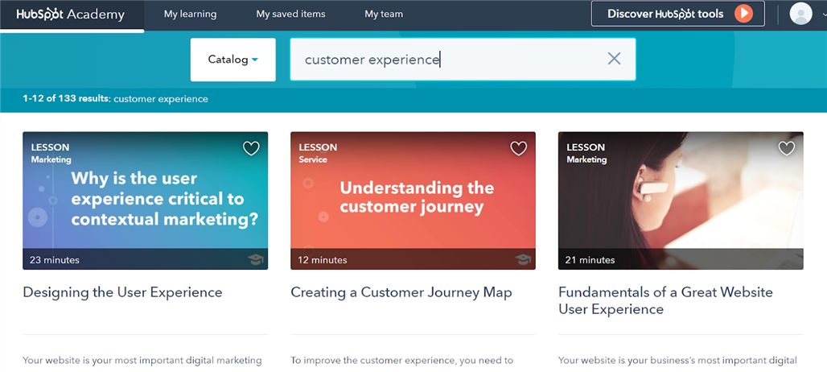Viewport: 827px width, 372px height.
Task: Click graduation cap icon on first lesson card
Action: point(256,259)
